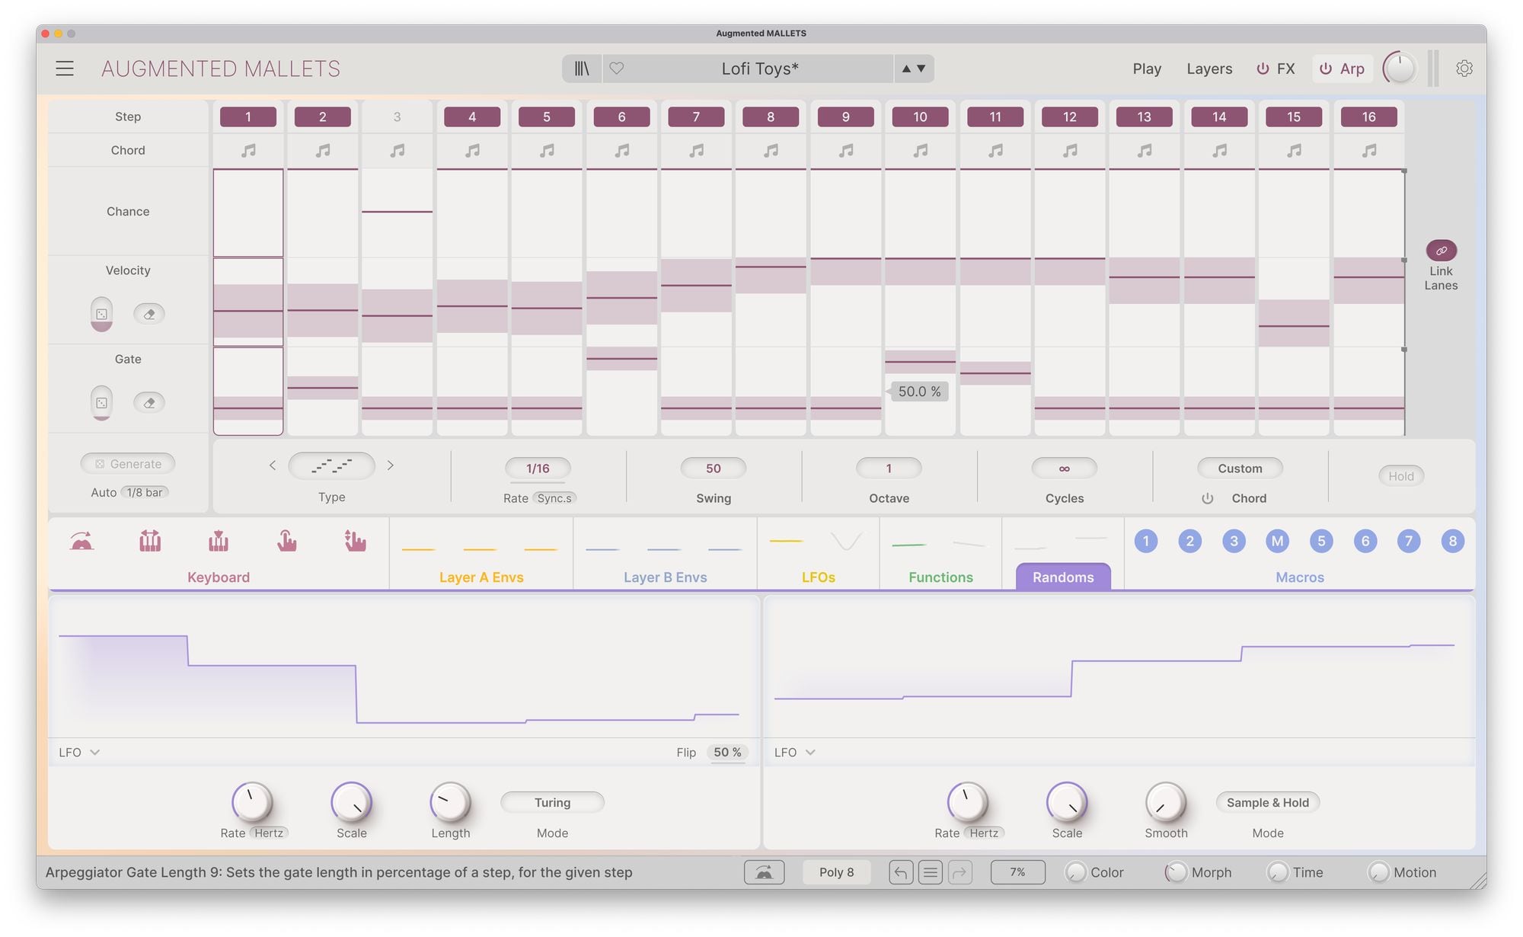Expand the left random LFO selector
This screenshot has height=937, width=1523.
click(79, 753)
